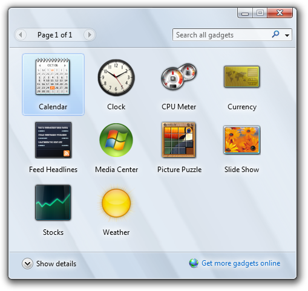Click the Calendar label text
Image resolution: width=308 pixels, height=291 pixels.
click(x=53, y=107)
